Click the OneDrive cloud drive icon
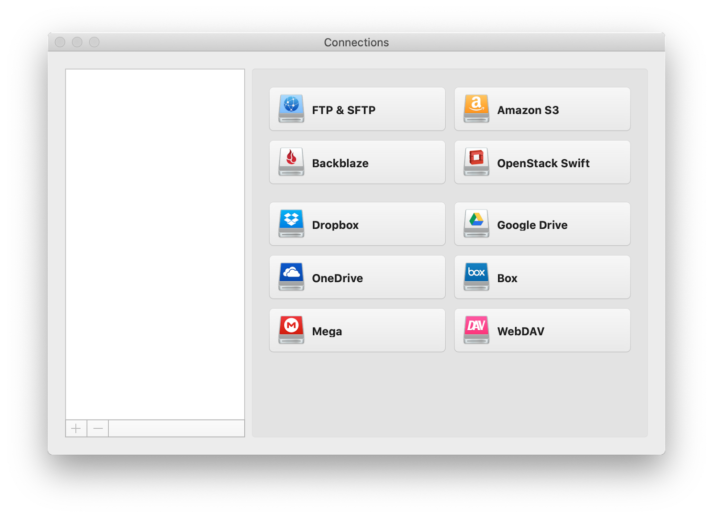 pyautogui.click(x=291, y=276)
